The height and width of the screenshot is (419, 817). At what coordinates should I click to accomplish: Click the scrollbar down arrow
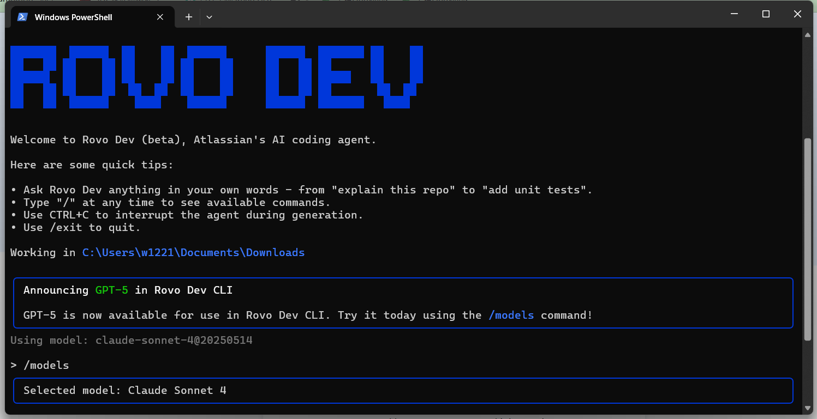808,408
